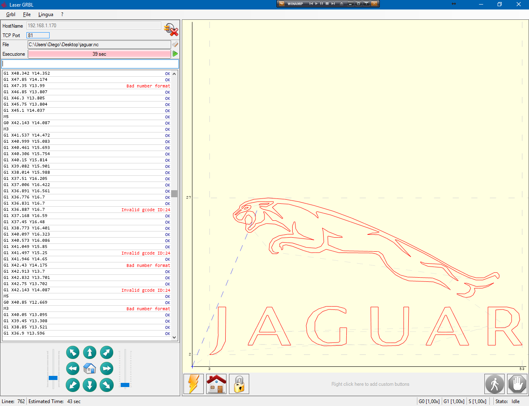Open the Lingua menu
This screenshot has width=529, height=406.
pyautogui.click(x=46, y=14)
